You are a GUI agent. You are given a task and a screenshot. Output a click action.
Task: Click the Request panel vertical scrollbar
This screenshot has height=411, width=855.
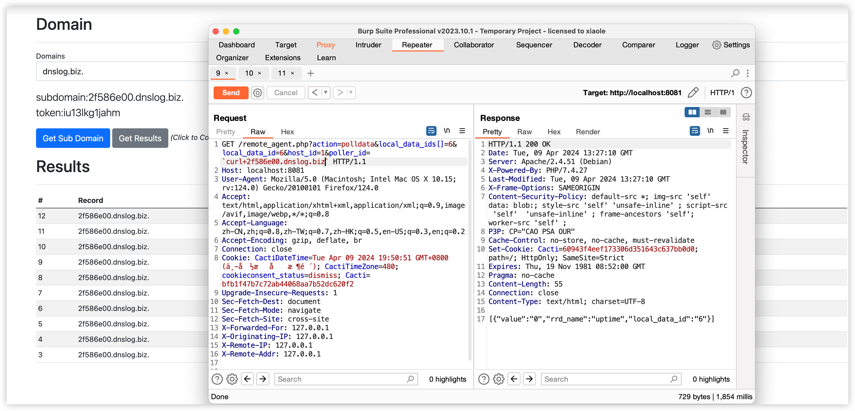(x=470, y=251)
